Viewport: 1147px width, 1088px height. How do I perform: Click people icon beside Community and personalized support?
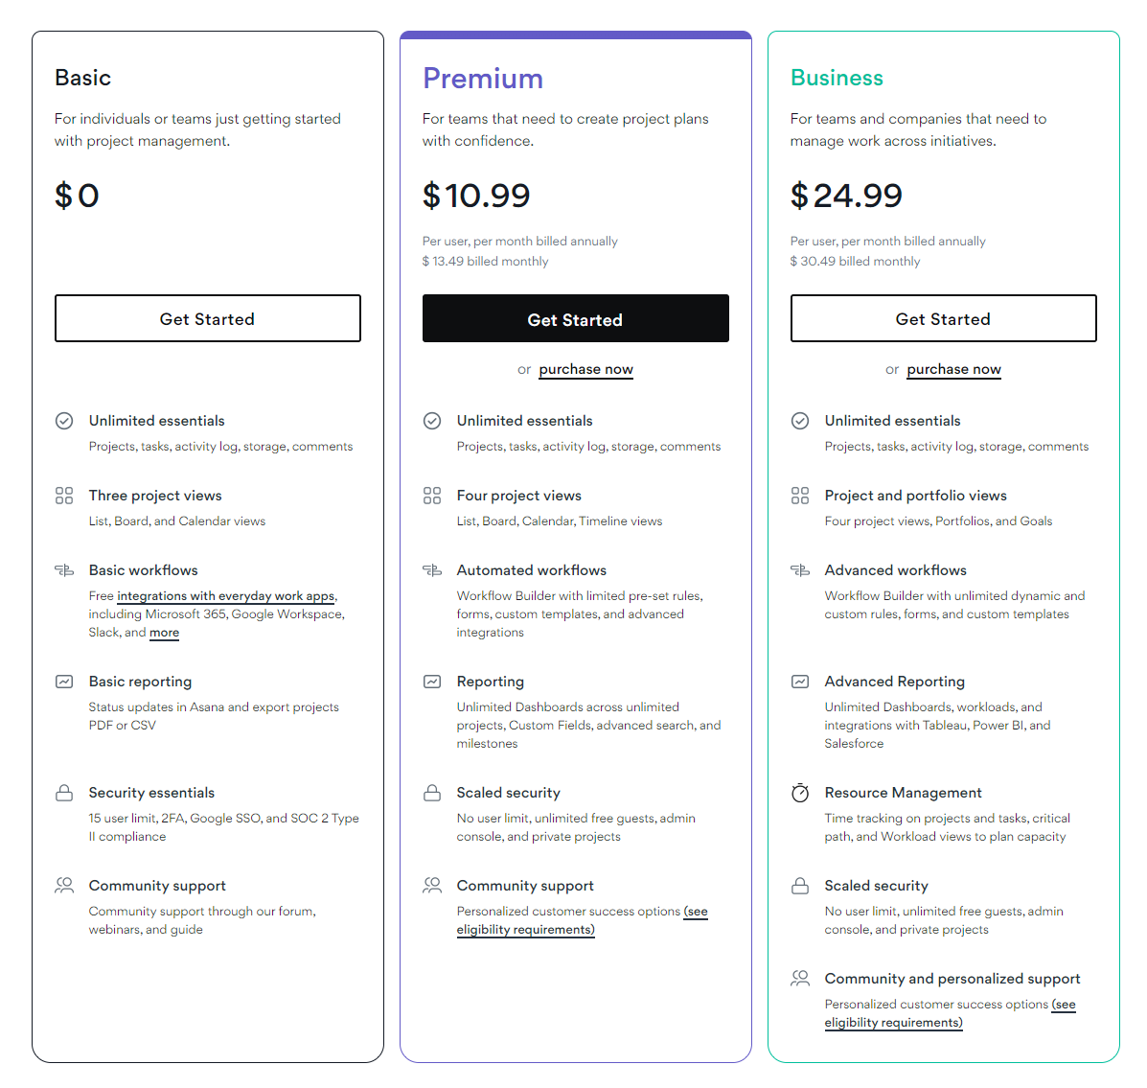click(x=800, y=979)
